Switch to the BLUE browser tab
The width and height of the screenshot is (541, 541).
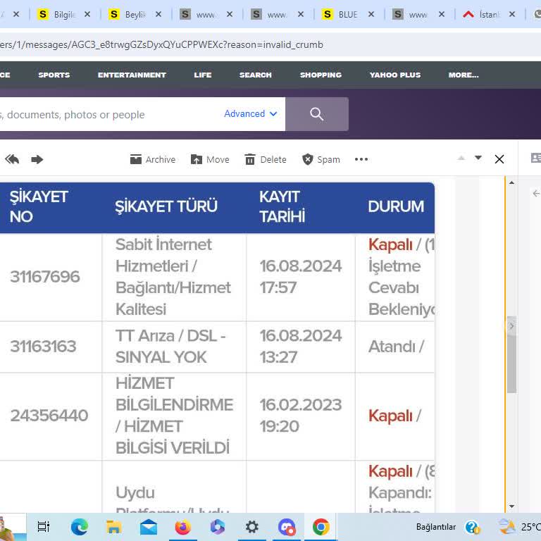tap(341, 15)
